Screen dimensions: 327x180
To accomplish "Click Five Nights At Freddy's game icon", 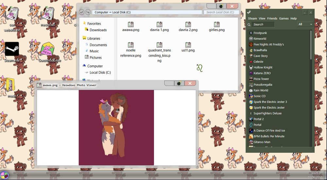I will [x=251, y=45].
